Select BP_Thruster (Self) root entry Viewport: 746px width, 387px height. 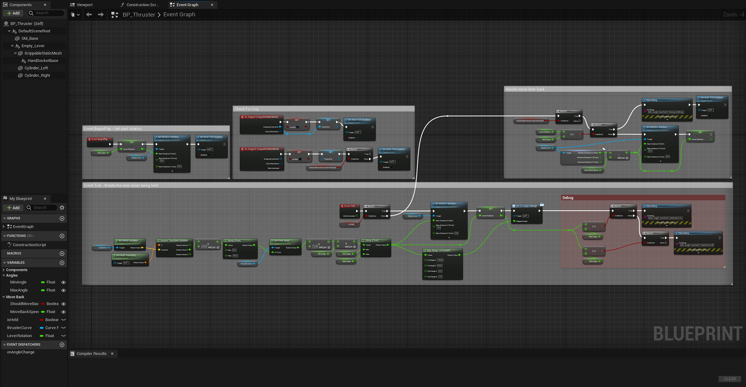(26, 24)
